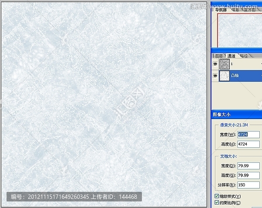Click the pixel 宽度(W) field showing 4724
Viewport: 262px width, 208px height.
[x=248, y=134]
